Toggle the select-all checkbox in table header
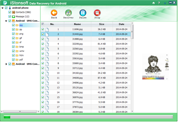This screenshot has height=122, width=178. coord(43,24)
